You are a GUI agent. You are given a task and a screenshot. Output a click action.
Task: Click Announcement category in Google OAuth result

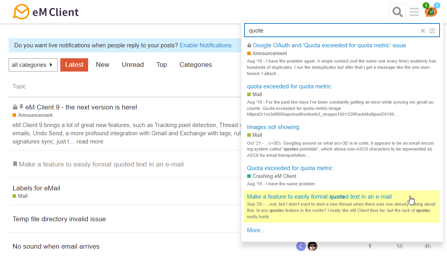point(267,54)
